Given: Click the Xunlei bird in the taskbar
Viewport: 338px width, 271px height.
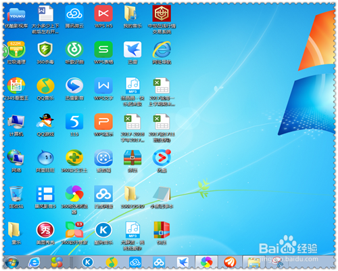Looking at the screenshot, I should pyautogui.click(x=183, y=262).
